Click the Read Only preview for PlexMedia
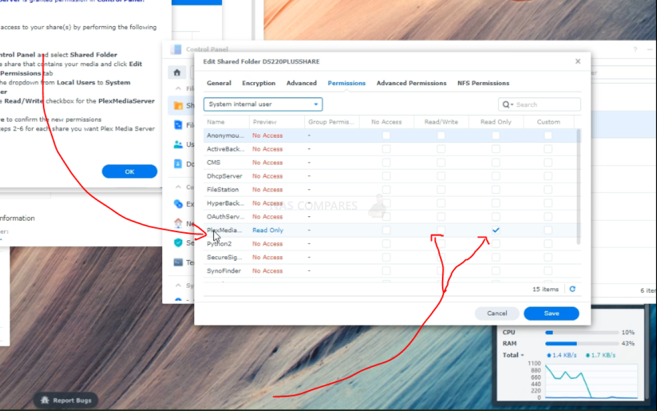Image resolution: width=657 pixels, height=411 pixels. click(x=268, y=230)
